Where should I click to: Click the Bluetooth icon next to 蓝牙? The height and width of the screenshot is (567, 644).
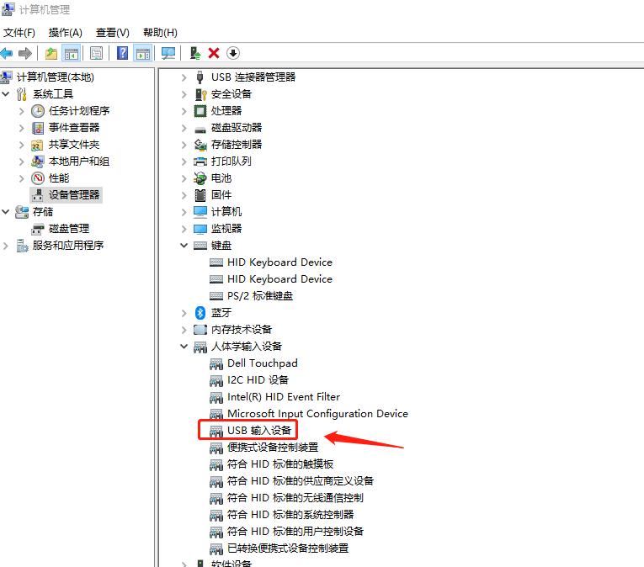point(200,313)
